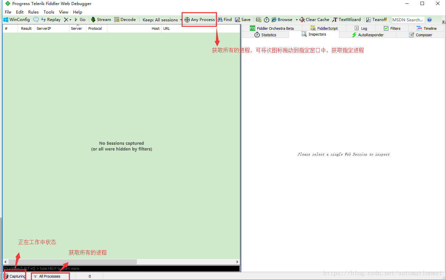Select the Inspectors tab

[x=314, y=34]
